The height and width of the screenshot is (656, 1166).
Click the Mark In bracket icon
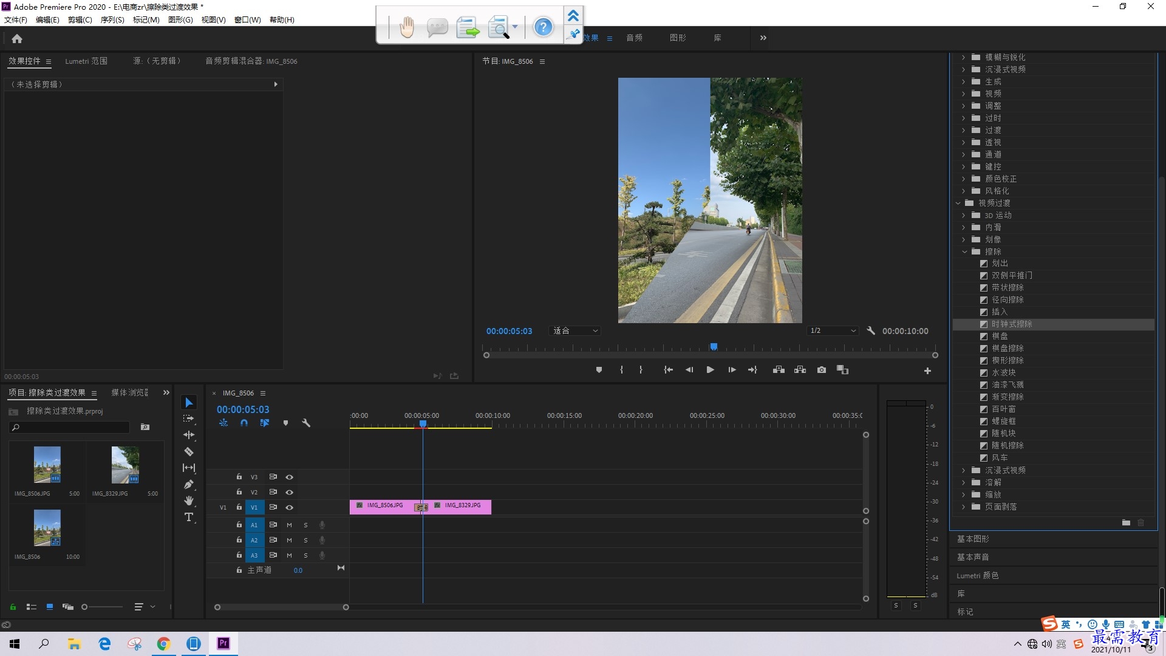(x=621, y=370)
